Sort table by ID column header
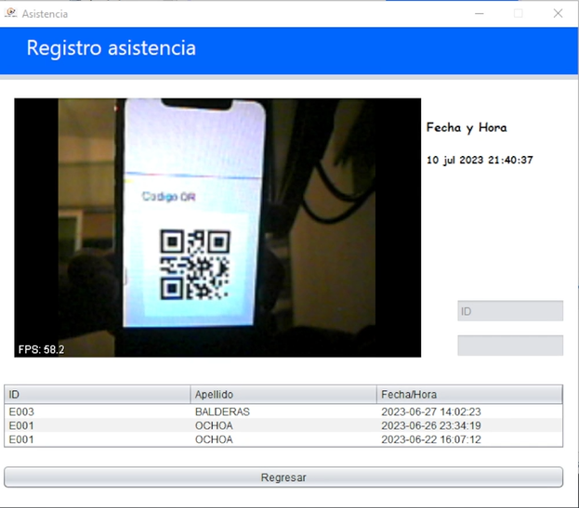Image resolution: width=579 pixels, height=508 pixels. pos(97,395)
